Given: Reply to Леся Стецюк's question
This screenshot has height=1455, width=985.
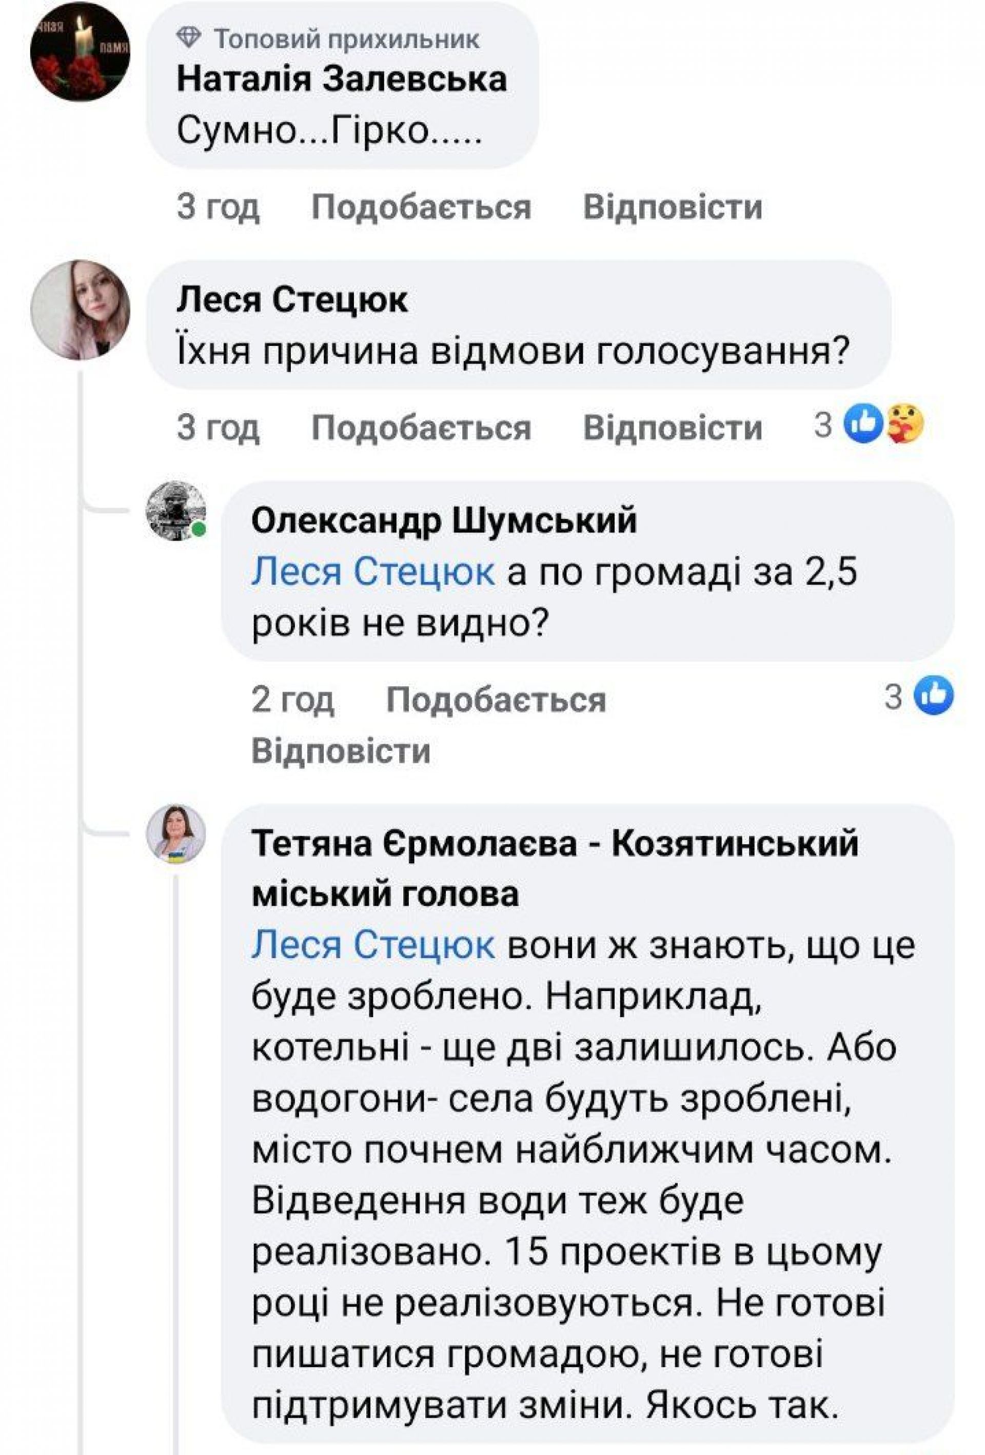Looking at the screenshot, I should point(673,428).
